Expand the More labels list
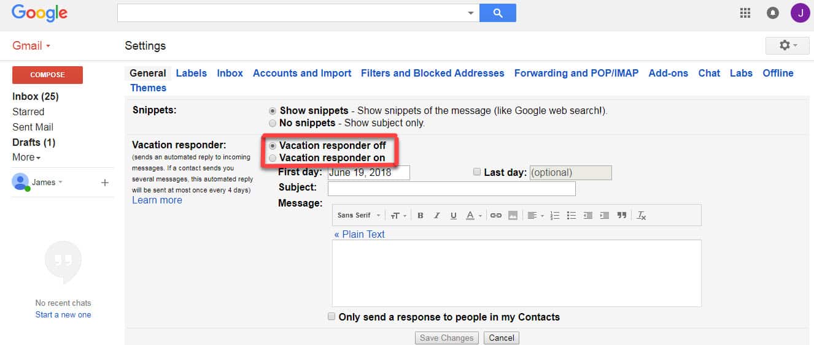 click(x=26, y=157)
